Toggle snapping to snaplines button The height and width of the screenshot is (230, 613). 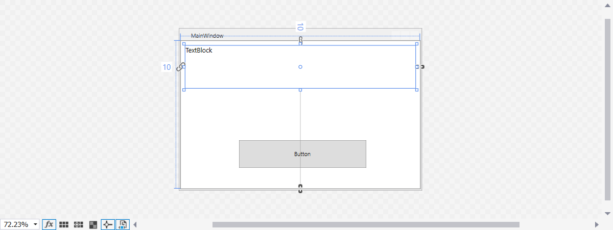click(108, 224)
